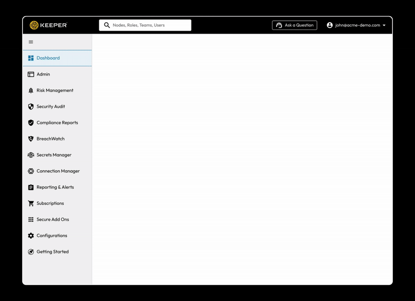Click the headset icon in Ask a Question
415x301 pixels.
279,25
